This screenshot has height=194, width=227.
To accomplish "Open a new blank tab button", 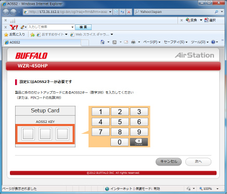I will 85,43.
